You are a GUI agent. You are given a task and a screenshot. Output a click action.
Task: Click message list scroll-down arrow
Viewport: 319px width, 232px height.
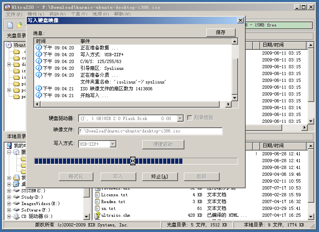[235, 98]
